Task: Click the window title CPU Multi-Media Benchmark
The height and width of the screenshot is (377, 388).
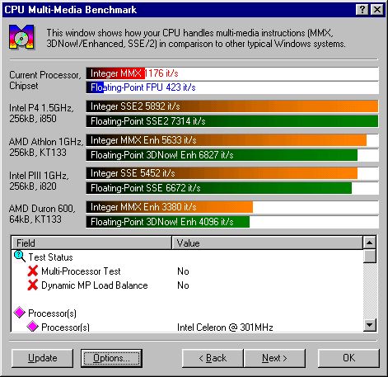Action: [71, 10]
